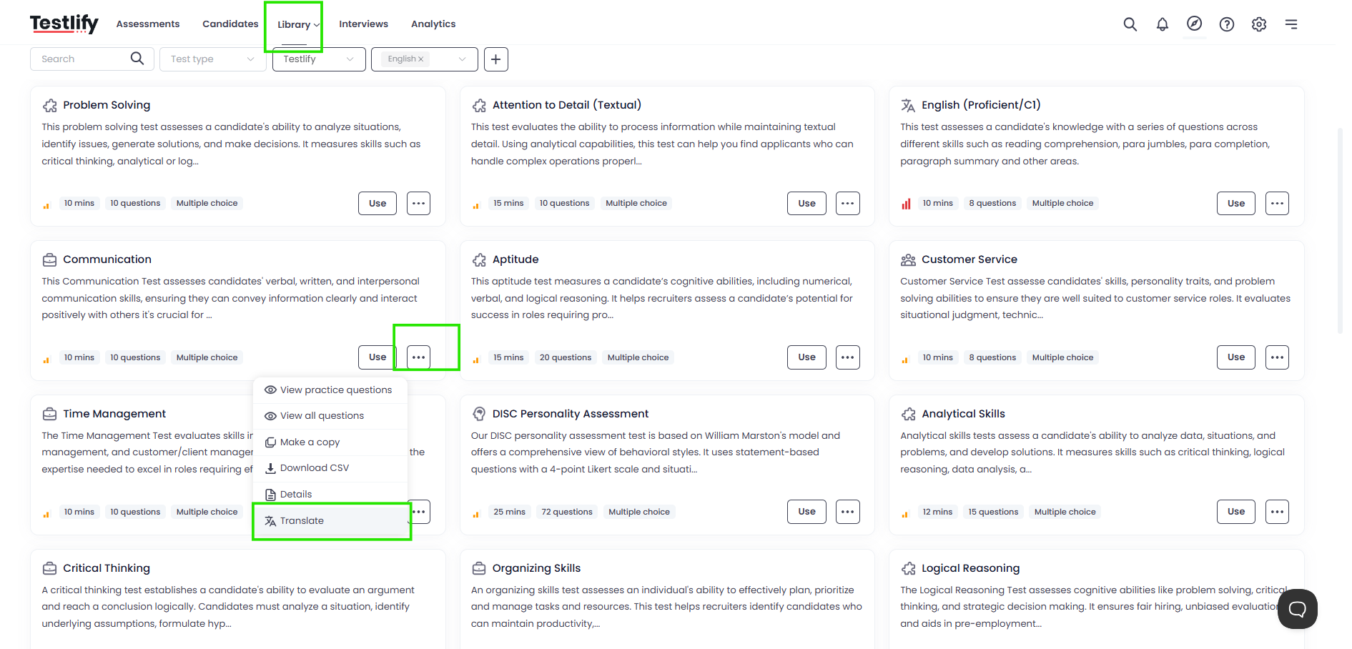Image resolution: width=1352 pixels, height=649 pixels.
Task: Click the '12 mins' tag
Action: [x=937, y=512]
